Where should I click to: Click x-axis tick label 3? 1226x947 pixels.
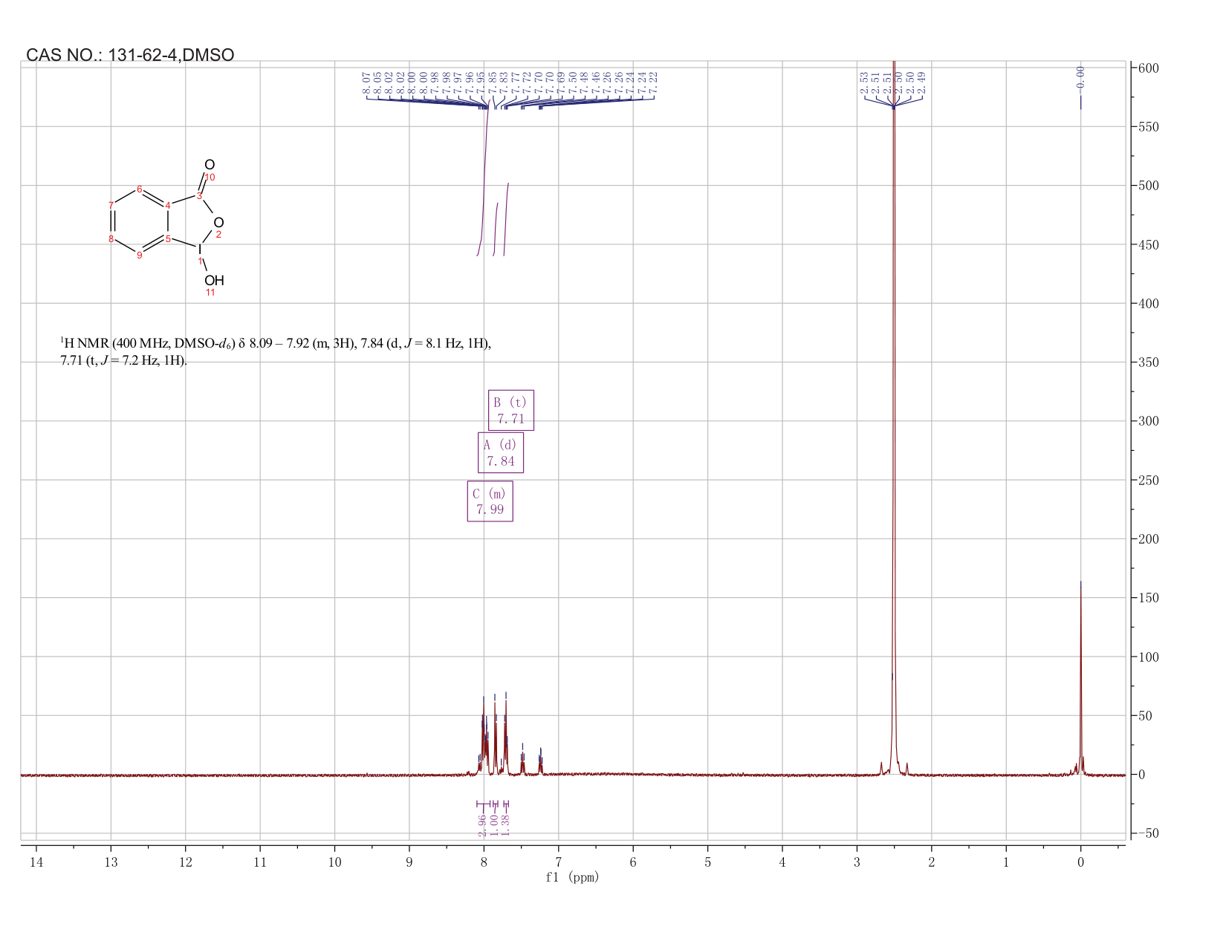click(857, 862)
